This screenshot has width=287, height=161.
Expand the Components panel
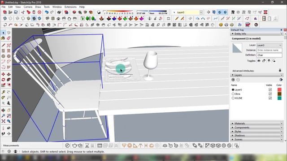pyautogui.click(x=233, y=127)
